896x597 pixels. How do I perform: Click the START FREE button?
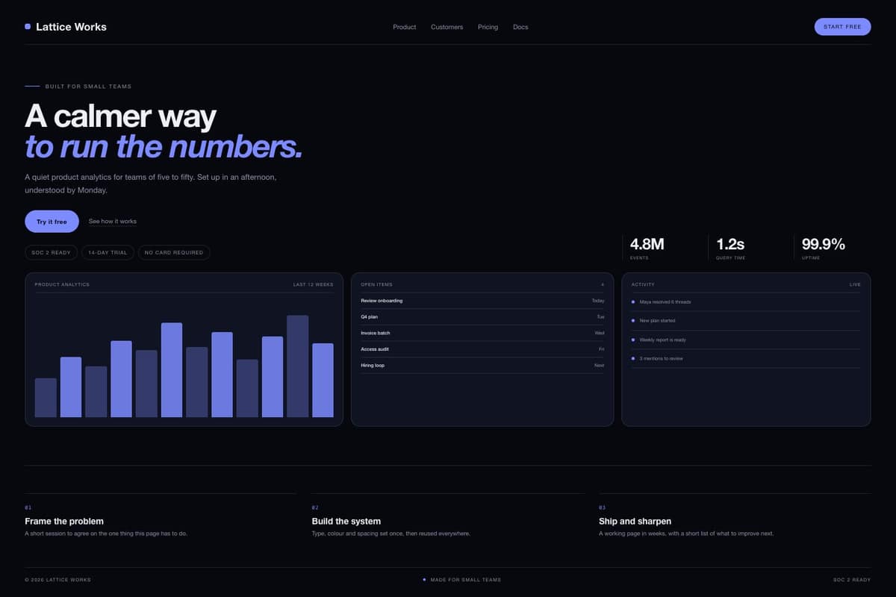[x=842, y=27]
